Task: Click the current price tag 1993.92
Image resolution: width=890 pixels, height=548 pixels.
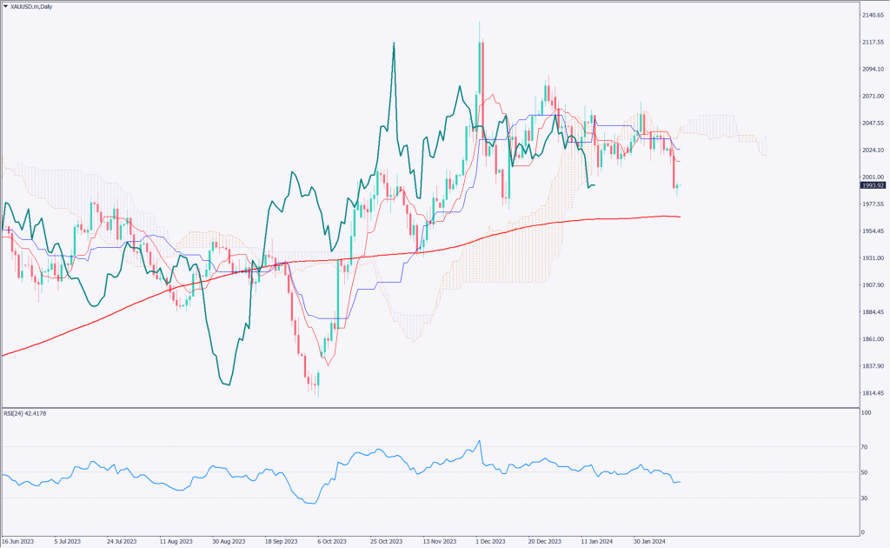Action: [x=871, y=185]
